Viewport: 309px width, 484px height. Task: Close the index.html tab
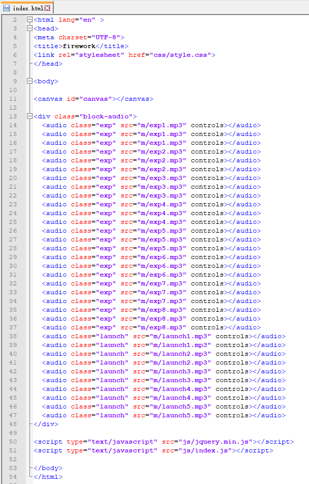click(47, 8)
